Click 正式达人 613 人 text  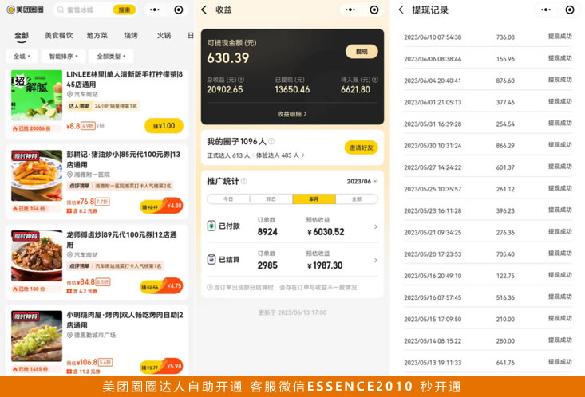coord(228,155)
